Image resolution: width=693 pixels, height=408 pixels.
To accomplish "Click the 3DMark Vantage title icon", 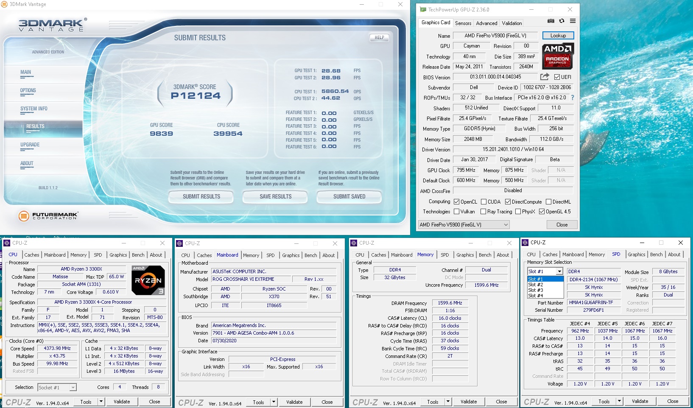I will pyautogui.click(x=4, y=4).
